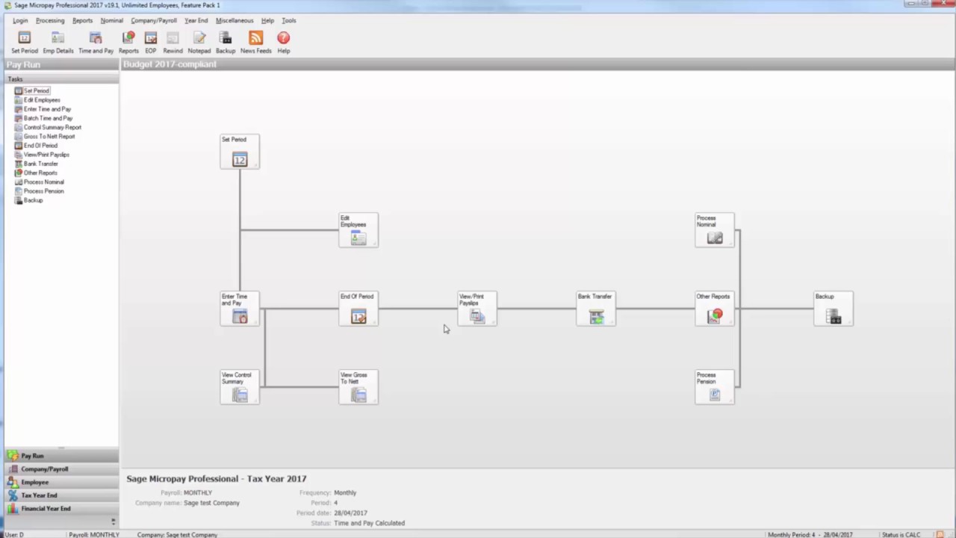Open the Miscellaneous menu
Image resolution: width=956 pixels, height=538 pixels.
(235, 20)
